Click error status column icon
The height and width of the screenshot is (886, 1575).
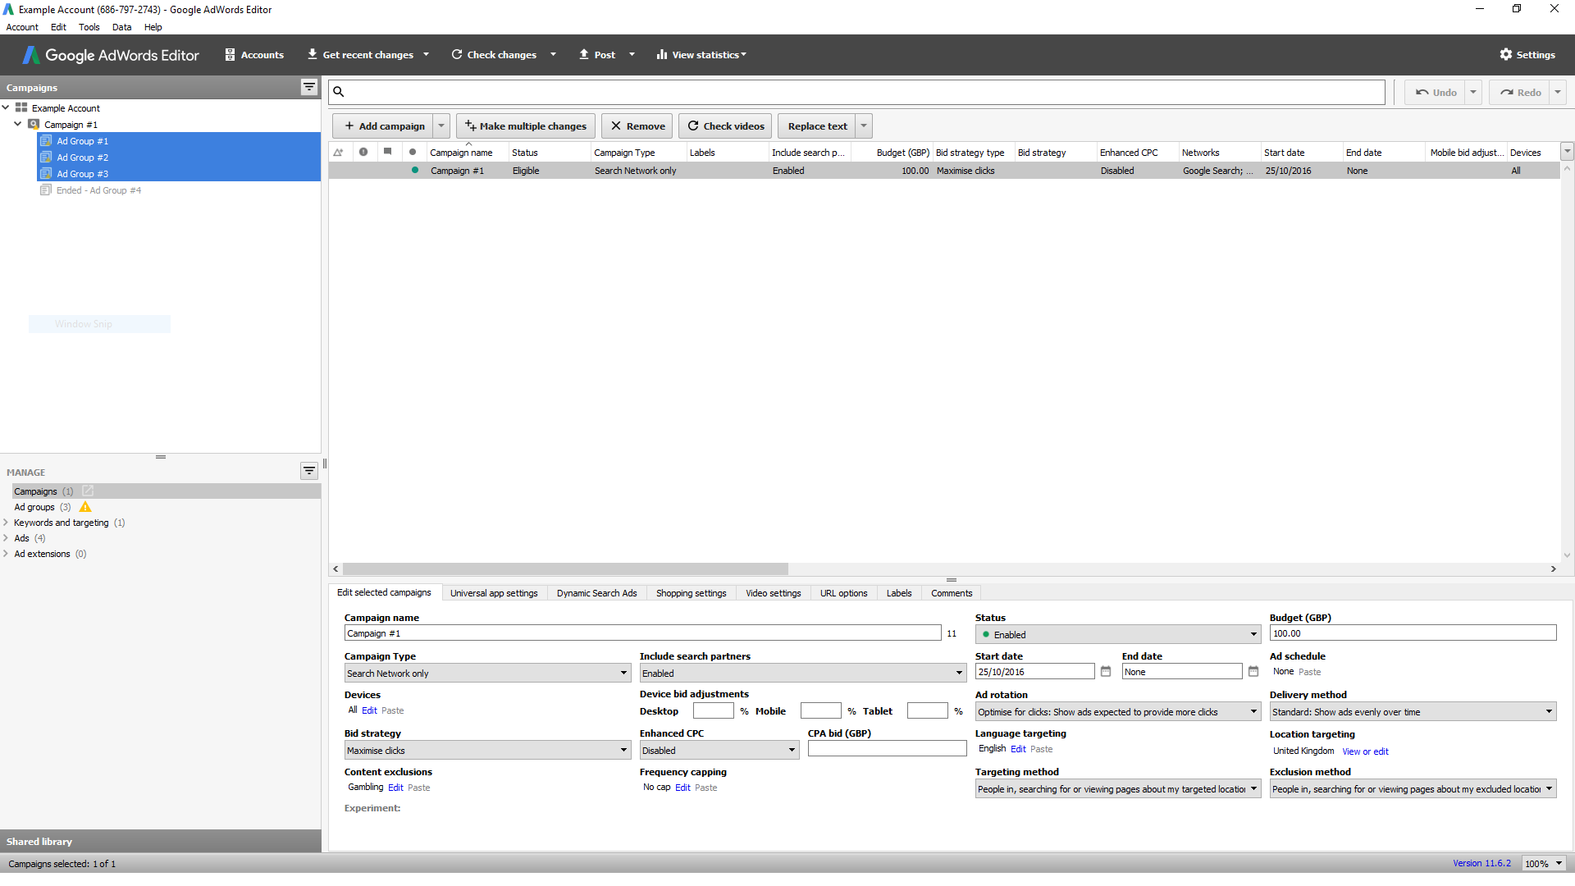[363, 152]
